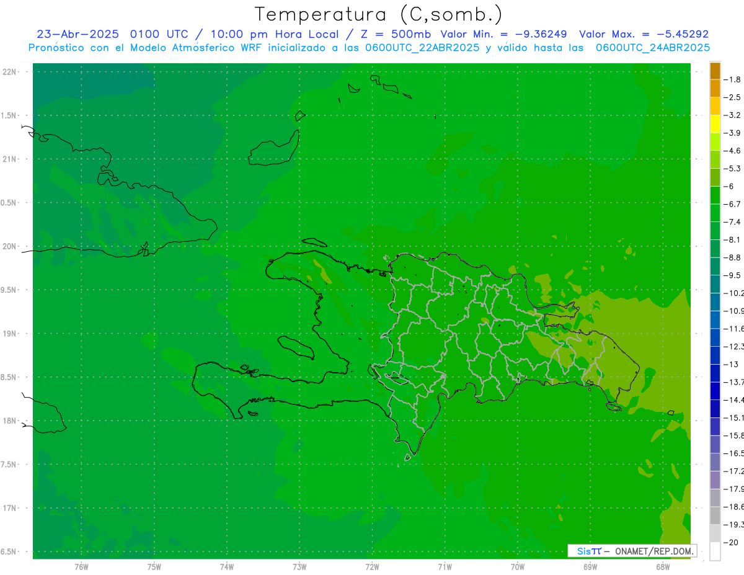Click the "76W" longitude label
This screenshot has width=744, height=575.
click(81, 566)
